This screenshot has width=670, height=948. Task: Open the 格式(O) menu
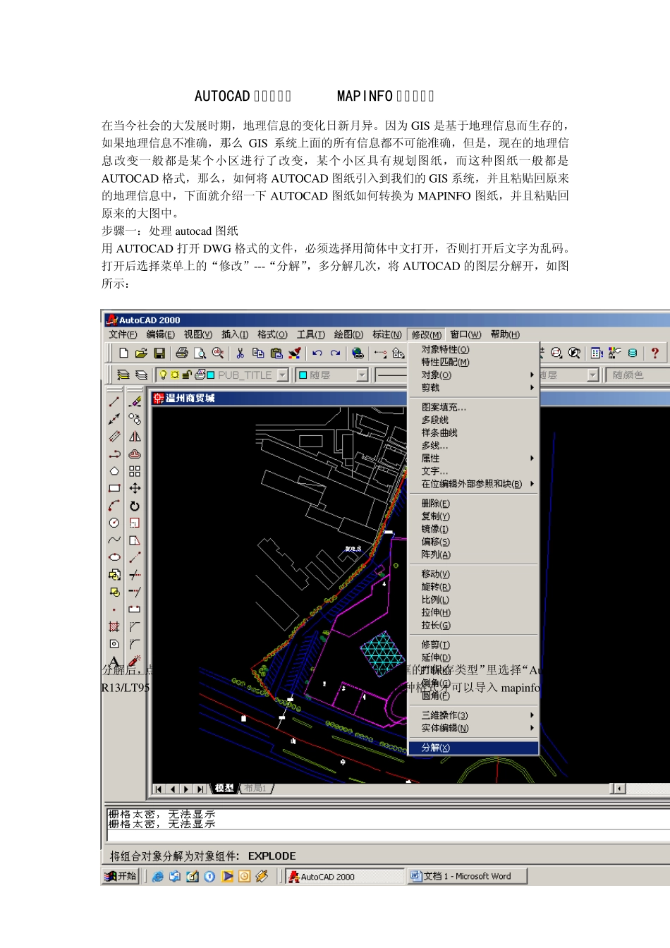point(272,334)
